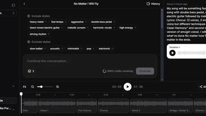Click the playhead handle on the timeline

tap(21, 94)
